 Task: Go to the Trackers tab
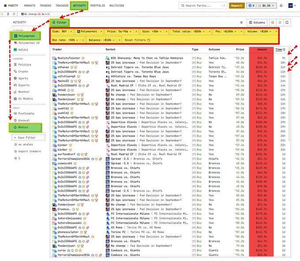pos(62,6)
